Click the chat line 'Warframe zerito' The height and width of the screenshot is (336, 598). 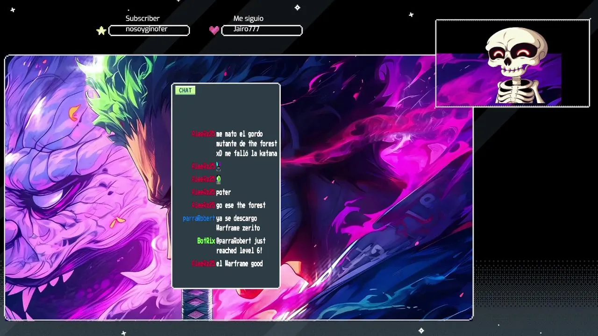point(238,228)
